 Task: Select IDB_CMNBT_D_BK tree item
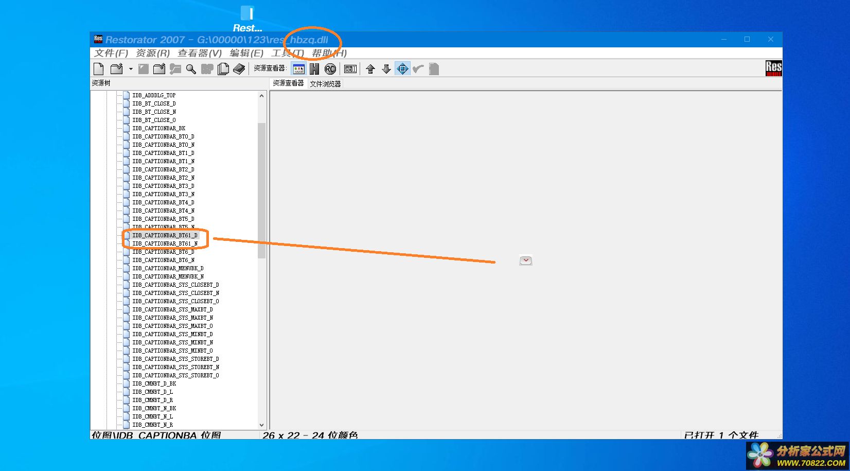point(154,383)
